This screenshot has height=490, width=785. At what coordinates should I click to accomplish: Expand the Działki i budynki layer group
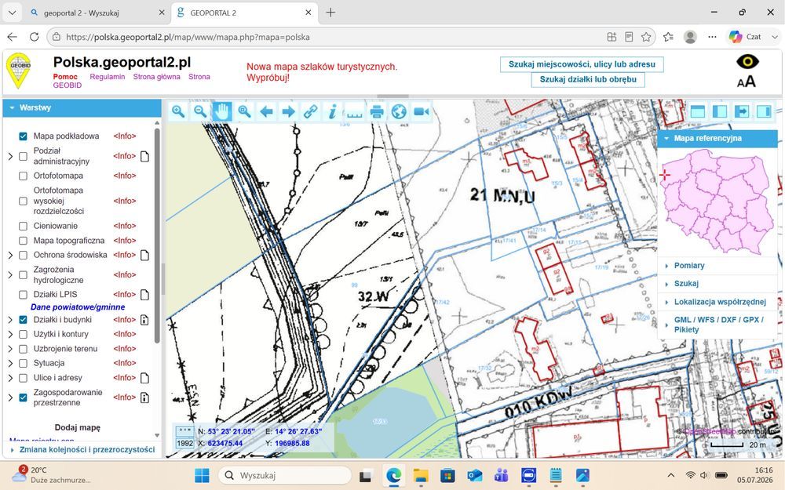click(10, 320)
